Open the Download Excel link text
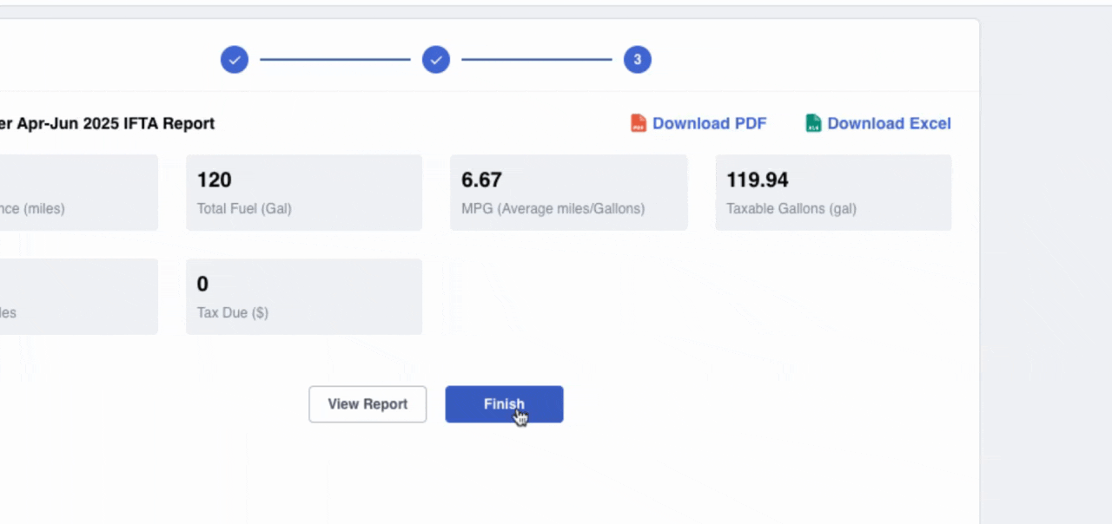This screenshot has height=524, width=1112. pyautogui.click(x=889, y=123)
